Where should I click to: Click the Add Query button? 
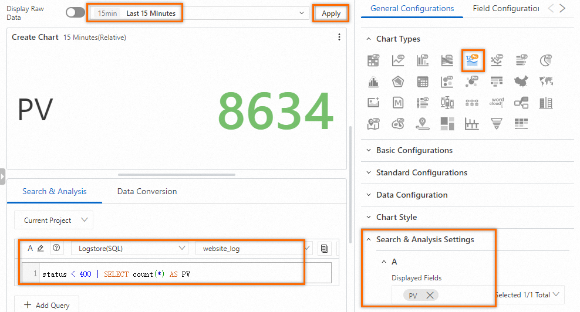(46, 305)
